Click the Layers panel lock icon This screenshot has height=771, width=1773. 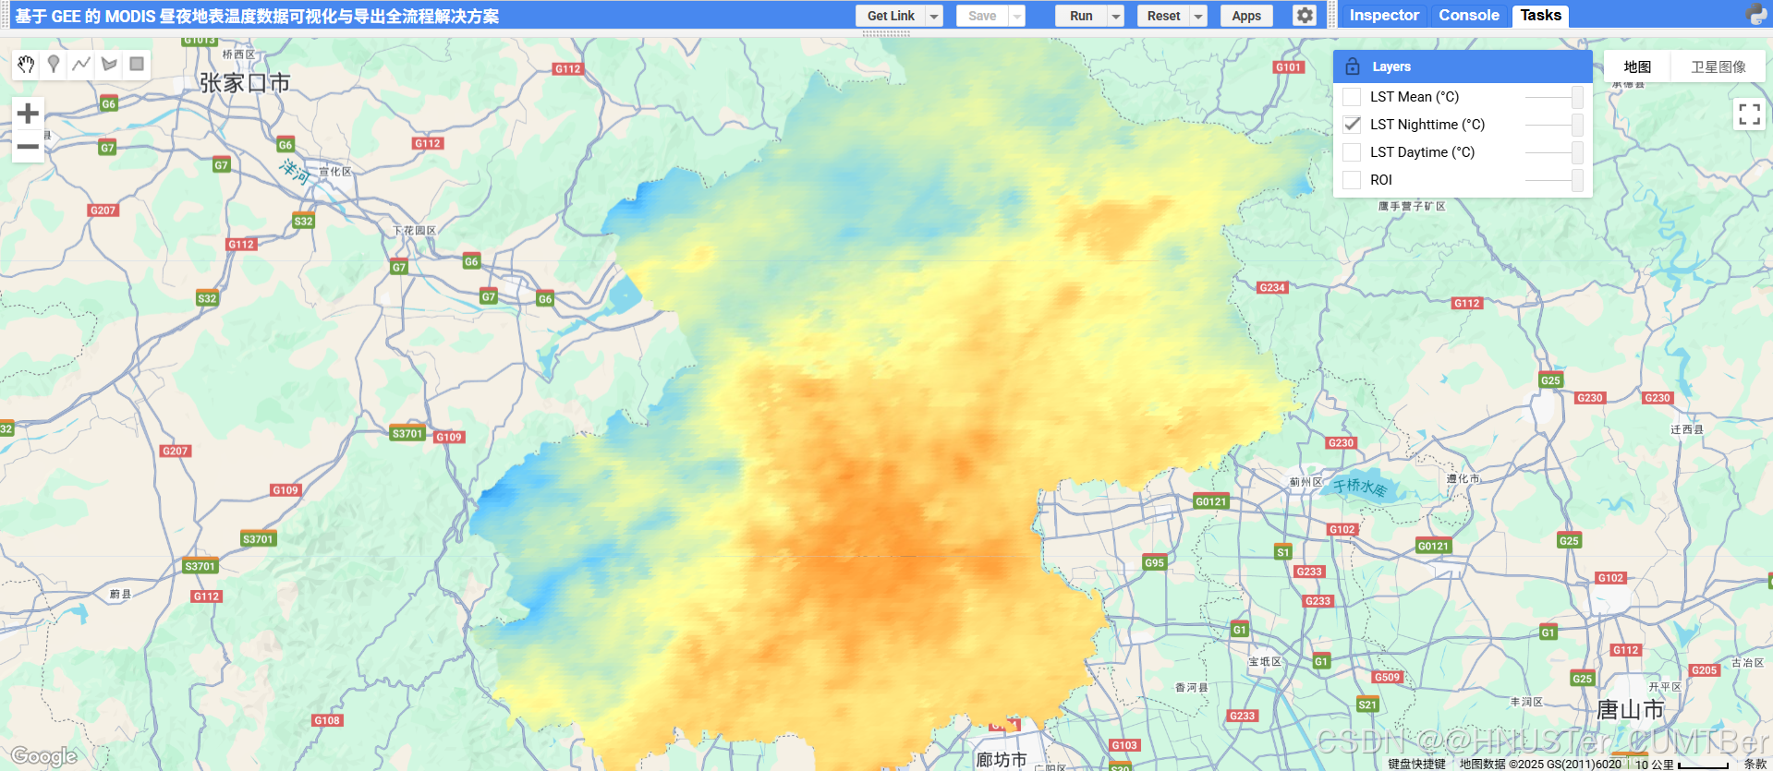1353,66
